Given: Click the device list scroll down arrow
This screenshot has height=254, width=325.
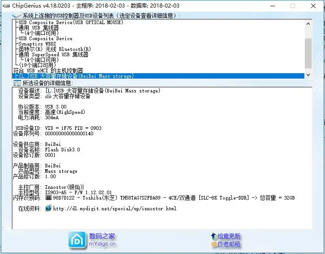Looking at the screenshot, I should (x=308, y=75).
